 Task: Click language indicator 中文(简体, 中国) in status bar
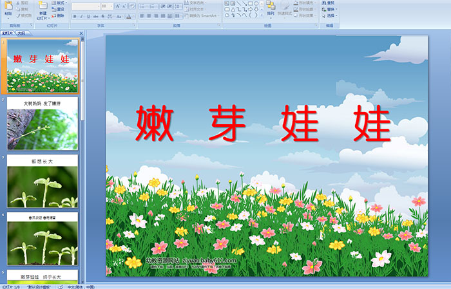coord(81,286)
